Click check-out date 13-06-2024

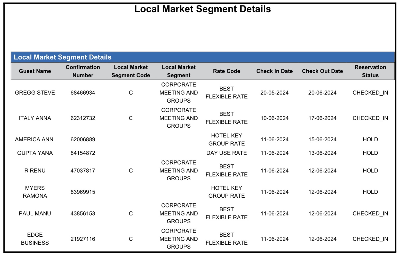pyautogui.click(x=322, y=153)
